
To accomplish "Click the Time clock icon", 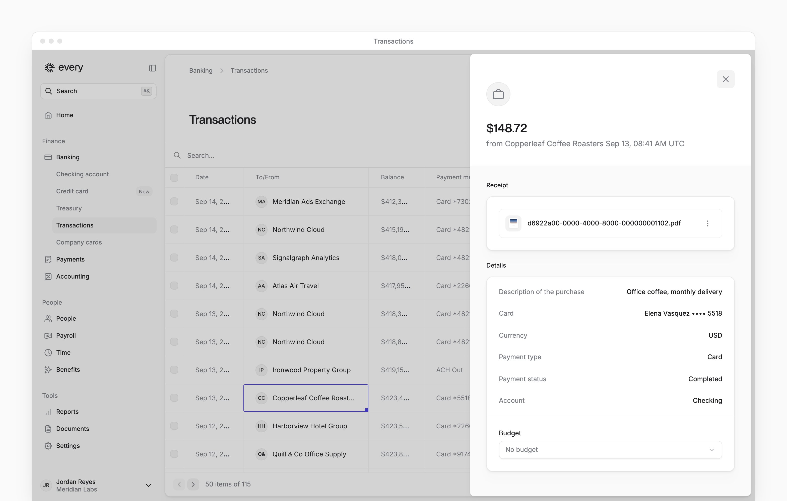I will click(48, 353).
